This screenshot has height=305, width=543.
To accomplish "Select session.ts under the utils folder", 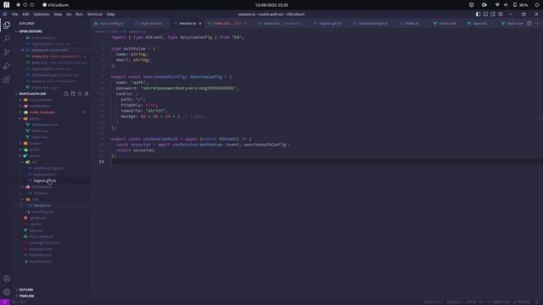I will pos(42,205).
